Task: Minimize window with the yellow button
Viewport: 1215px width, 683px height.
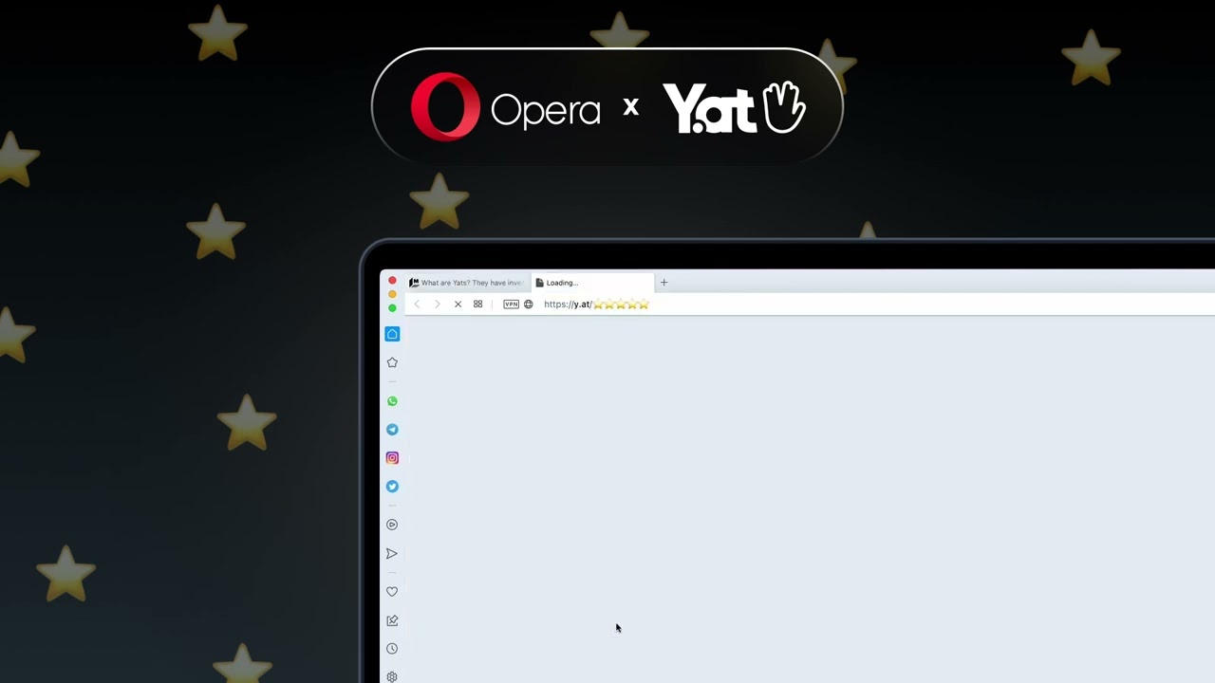Action: pos(392,295)
